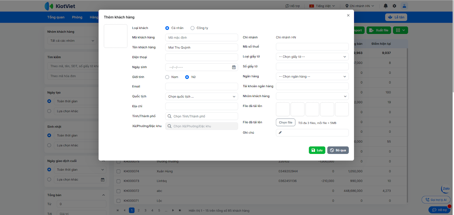Open the settings gear in the header
Viewport: 454px width, 215px height.
tap(394, 6)
